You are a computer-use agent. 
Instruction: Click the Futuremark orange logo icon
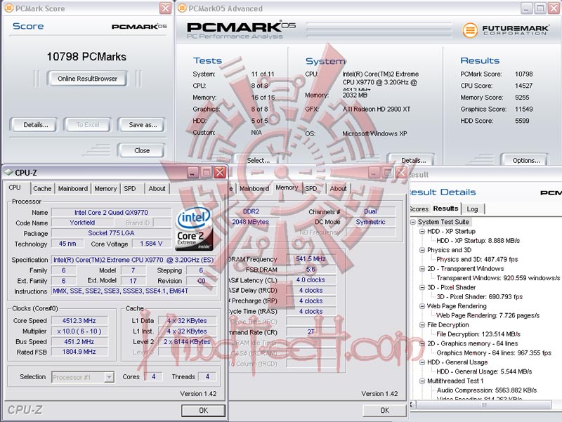[470, 30]
